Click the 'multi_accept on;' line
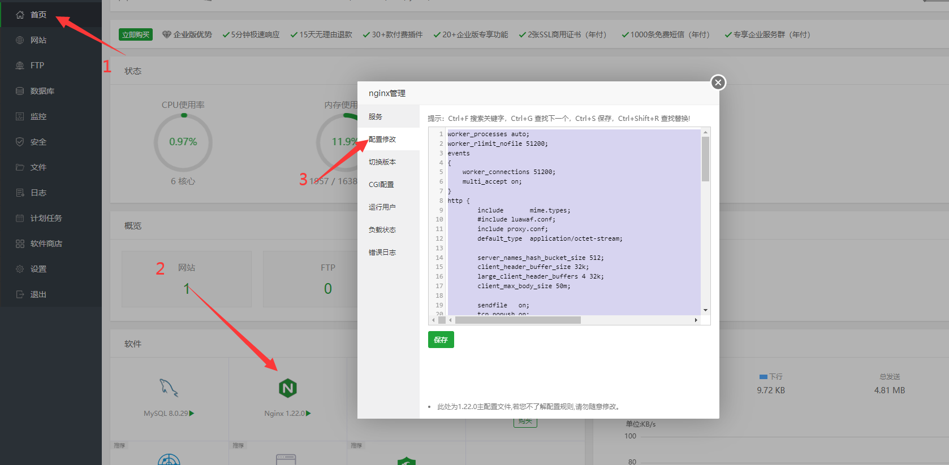949x465 pixels. pyautogui.click(x=492, y=182)
